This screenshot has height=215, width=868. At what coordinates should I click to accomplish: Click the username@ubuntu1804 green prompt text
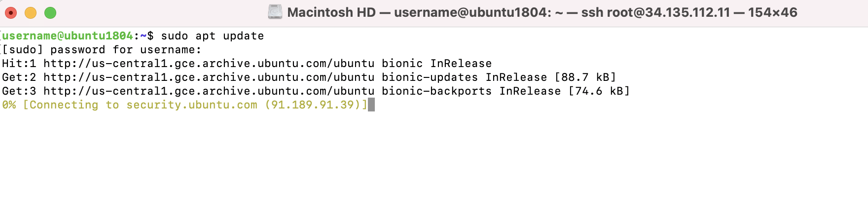point(68,36)
